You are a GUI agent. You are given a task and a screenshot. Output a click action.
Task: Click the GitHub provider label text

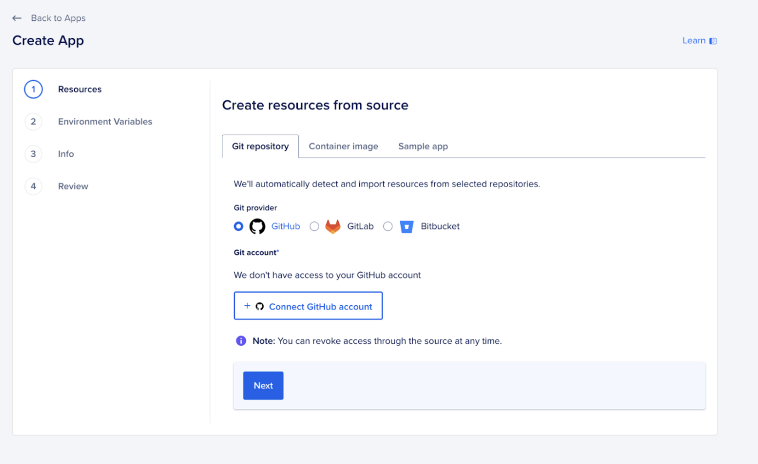tap(285, 227)
